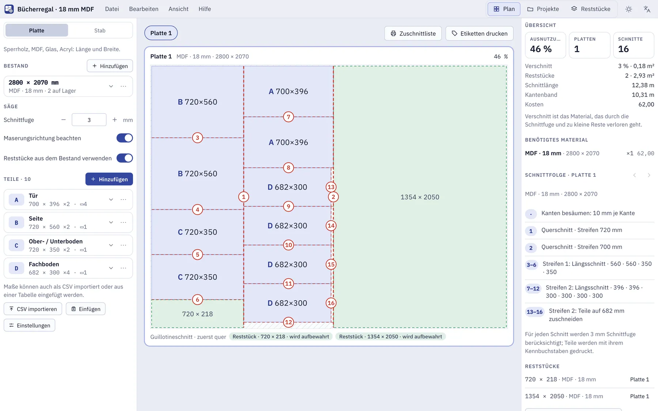Image resolution: width=658 pixels, height=411 pixels.
Task: Open the Bearbeiten menu
Action: point(144,9)
